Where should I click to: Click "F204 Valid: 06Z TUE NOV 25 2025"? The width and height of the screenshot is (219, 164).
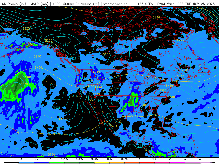(186, 4)
